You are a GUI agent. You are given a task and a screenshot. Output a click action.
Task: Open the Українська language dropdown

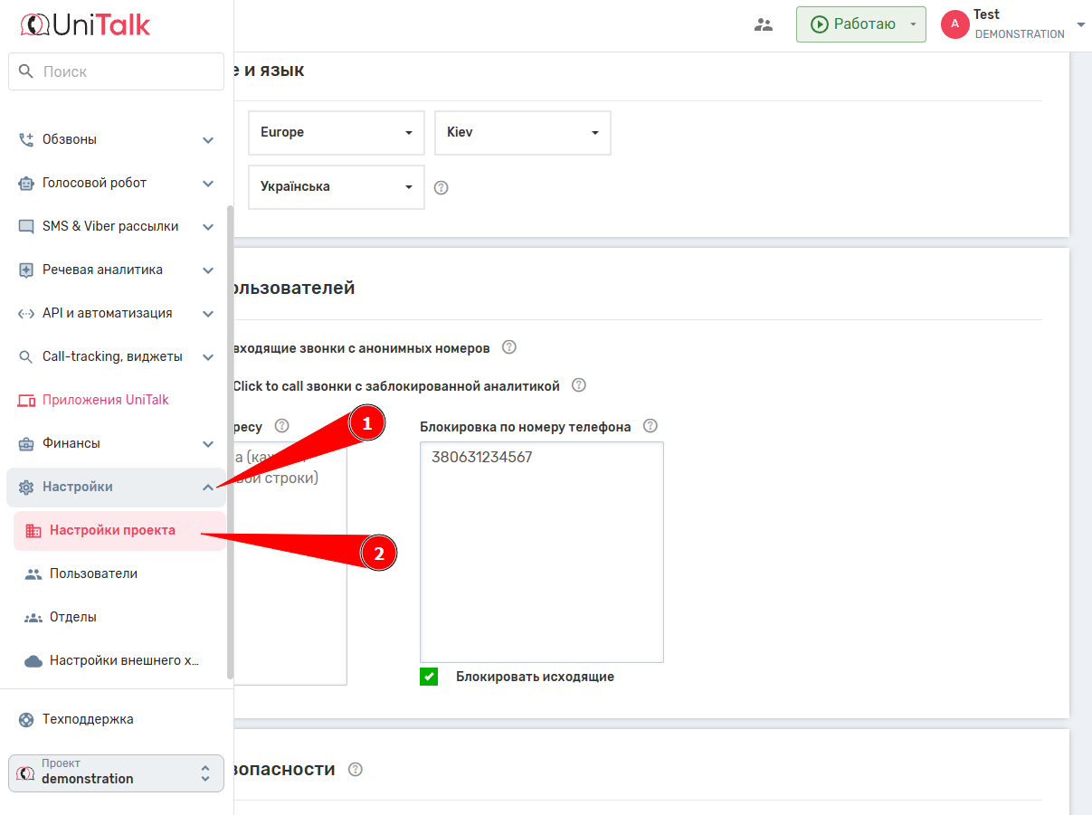pyautogui.click(x=336, y=187)
